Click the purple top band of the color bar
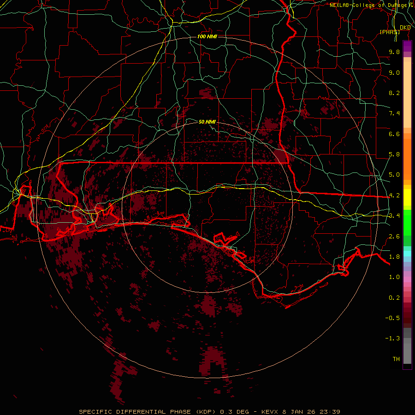The height and width of the screenshot is (415, 415). pos(407,46)
